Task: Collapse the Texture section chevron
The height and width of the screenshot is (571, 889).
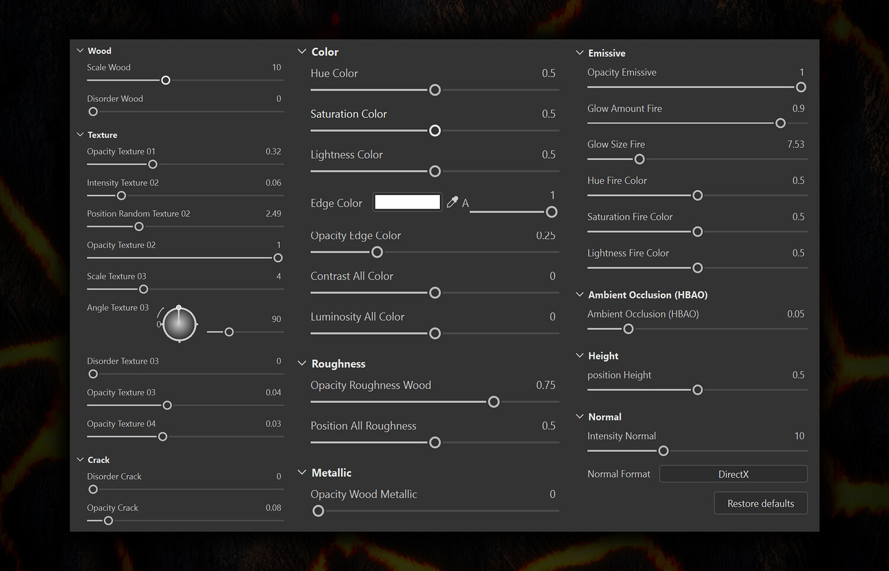Action: [81, 135]
